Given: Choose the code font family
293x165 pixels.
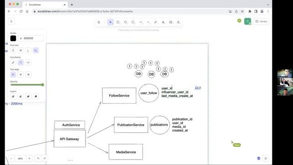Looking at the screenshot, I should click(x=28, y=62).
